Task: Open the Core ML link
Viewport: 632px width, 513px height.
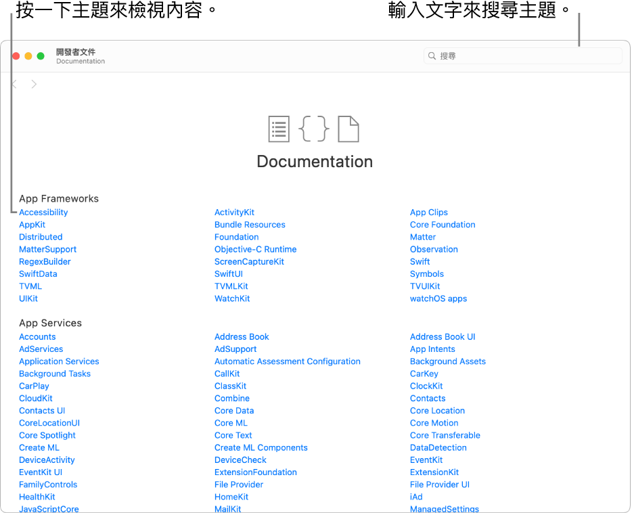Action: pyautogui.click(x=231, y=423)
